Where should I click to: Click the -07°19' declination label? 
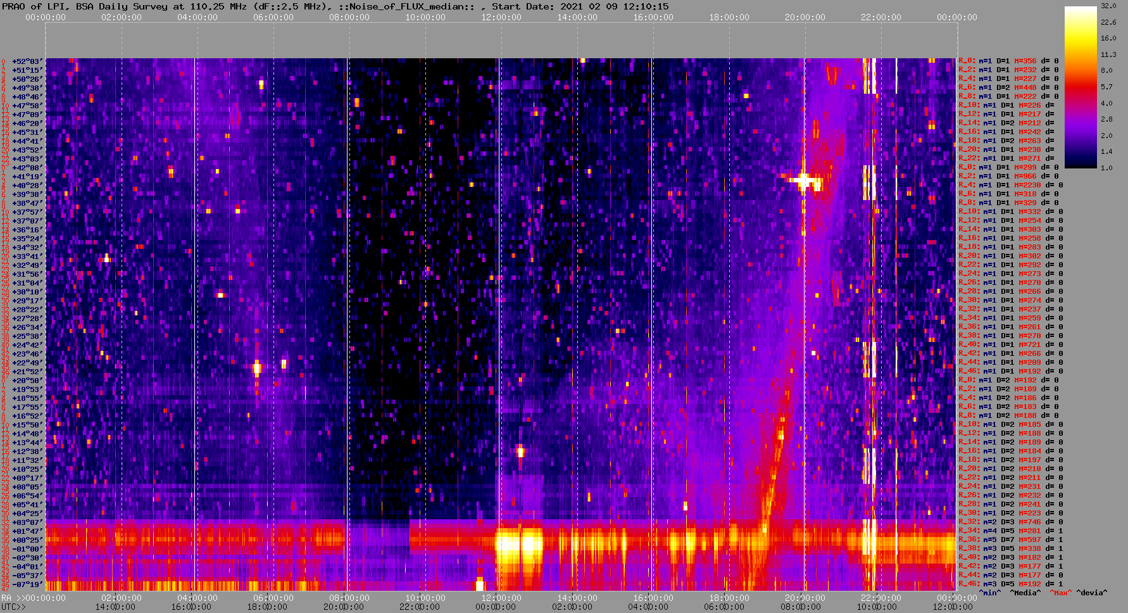pyautogui.click(x=27, y=585)
